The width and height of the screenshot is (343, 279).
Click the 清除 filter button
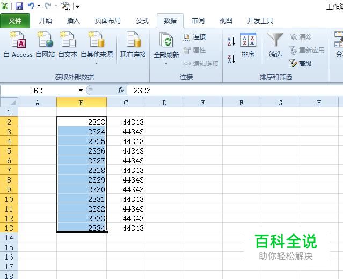click(x=301, y=36)
